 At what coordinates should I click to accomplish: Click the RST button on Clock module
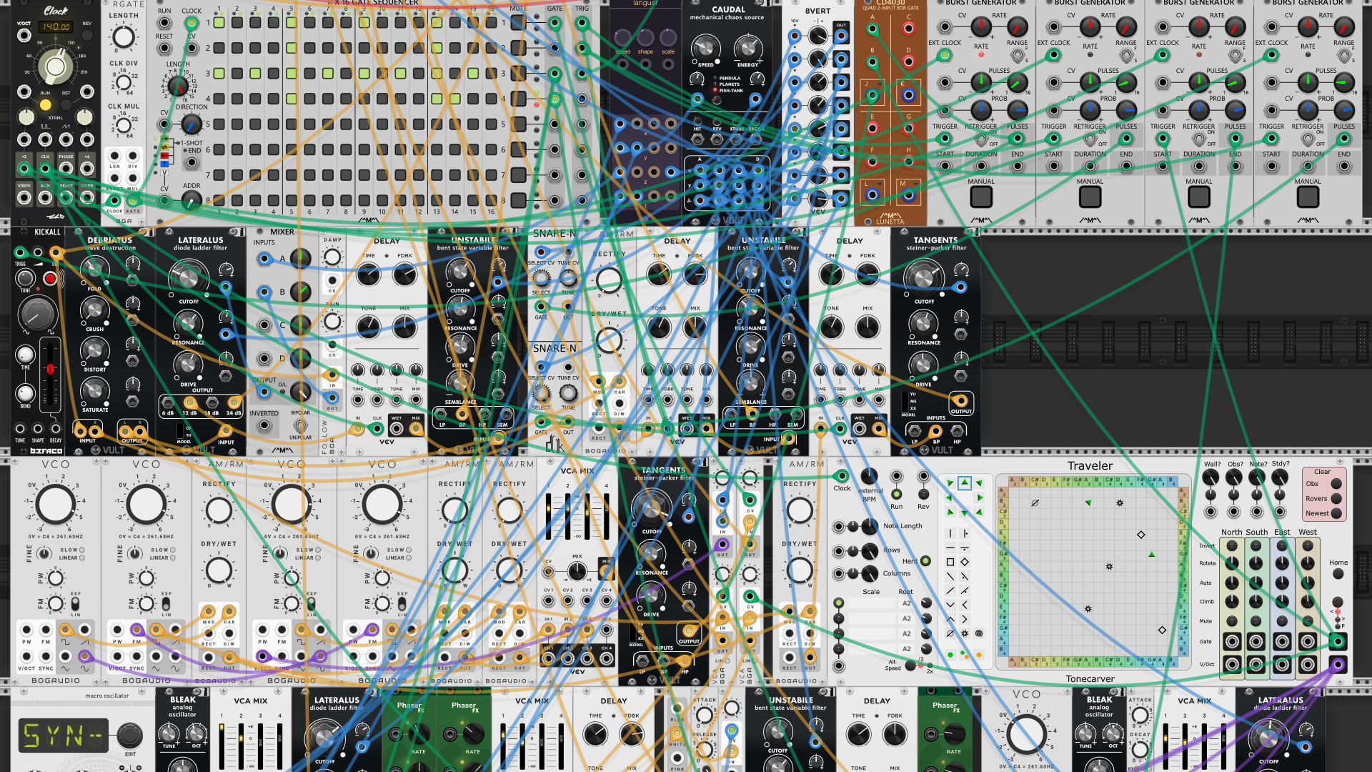coord(66,105)
